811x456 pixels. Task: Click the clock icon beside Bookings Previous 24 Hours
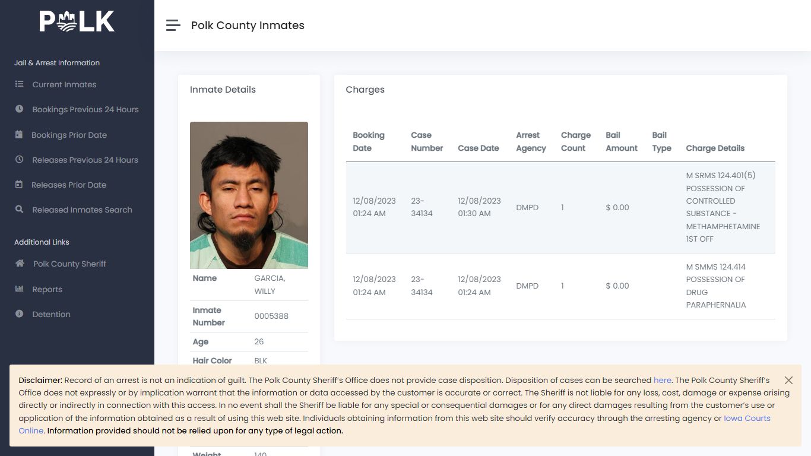point(19,109)
